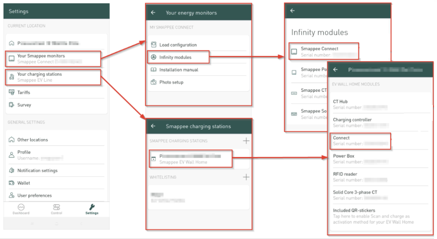The height and width of the screenshot is (239, 437).
Task: Click the Smappee Po module icon
Action: pos(294,72)
